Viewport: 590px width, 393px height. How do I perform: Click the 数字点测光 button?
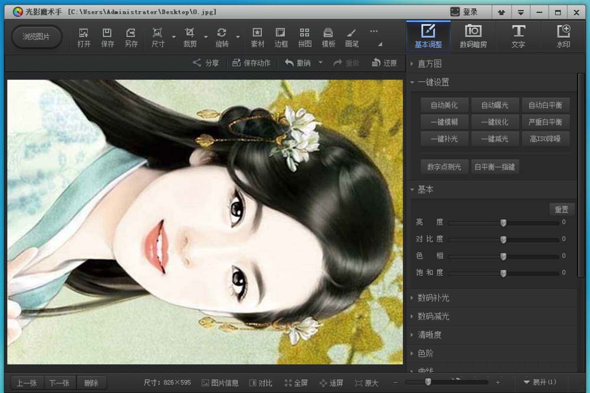(444, 167)
